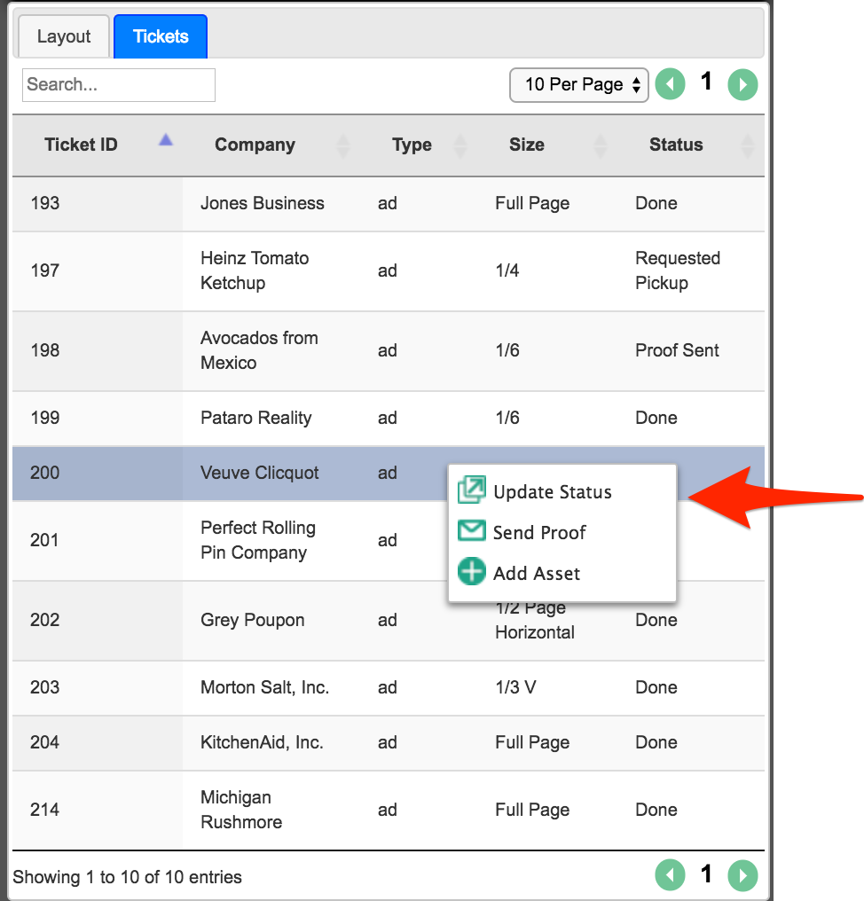Open the 10 Per Page dropdown
The image size is (864, 901).
click(x=578, y=85)
